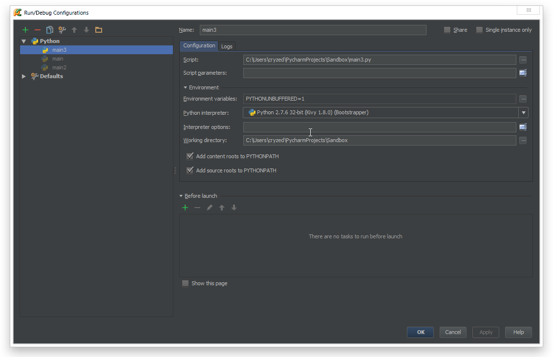
Task: Add a Before launch task
Action: tap(185, 208)
